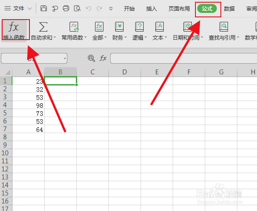Click the Print Preview icon
This screenshot has width=257, height=211.
point(77,8)
